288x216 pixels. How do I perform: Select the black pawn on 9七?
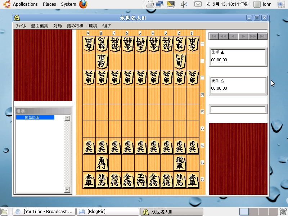(89, 146)
